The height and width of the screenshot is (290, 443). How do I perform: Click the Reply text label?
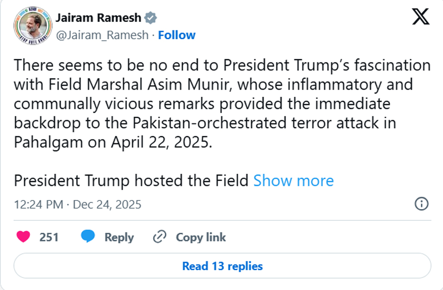click(x=119, y=237)
